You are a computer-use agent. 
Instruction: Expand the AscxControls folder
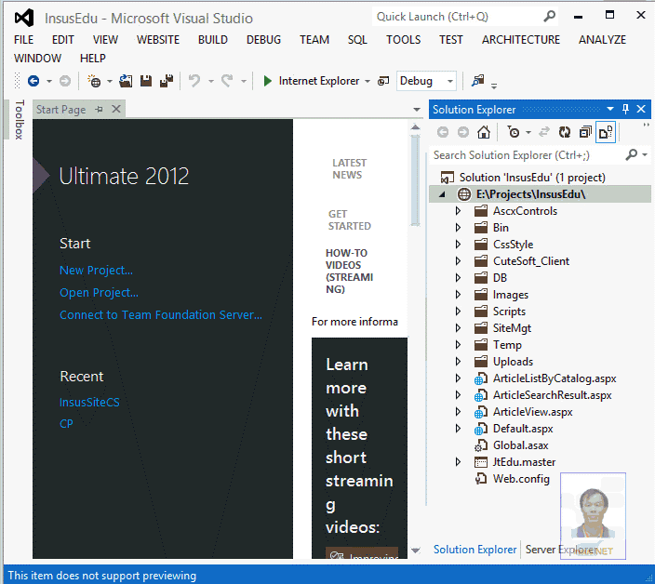tap(458, 211)
